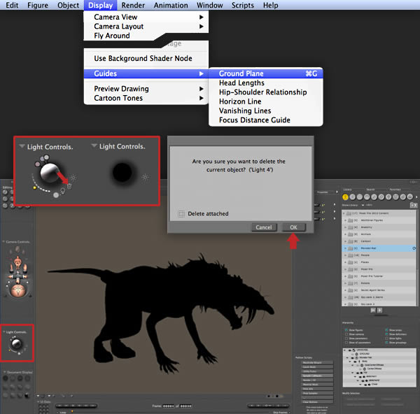Image resolution: width=420 pixels, height=414 pixels.
Task: Select the highlighted Monster Rat library folder
Action: coord(379,248)
